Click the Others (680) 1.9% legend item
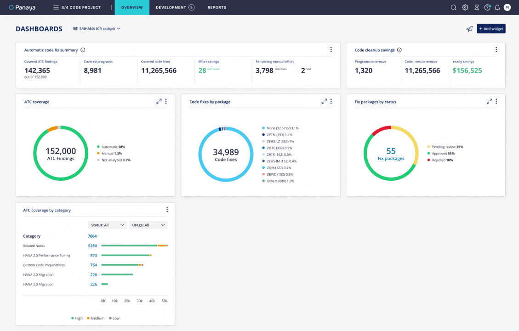Viewport: 519px width, 331px height. [279, 181]
